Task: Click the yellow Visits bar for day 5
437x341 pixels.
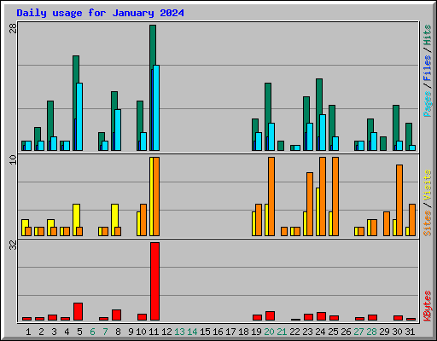Action: click(76, 215)
